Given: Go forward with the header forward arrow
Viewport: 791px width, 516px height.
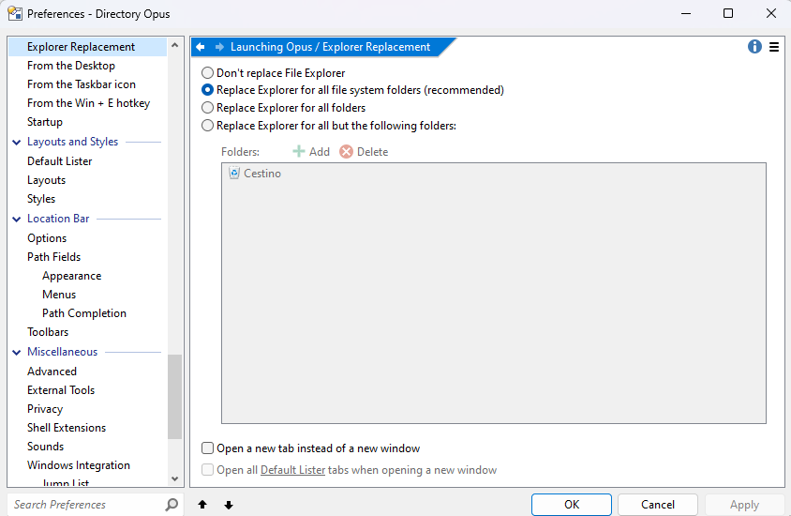Looking at the screenshot, I should coord(219,47).
